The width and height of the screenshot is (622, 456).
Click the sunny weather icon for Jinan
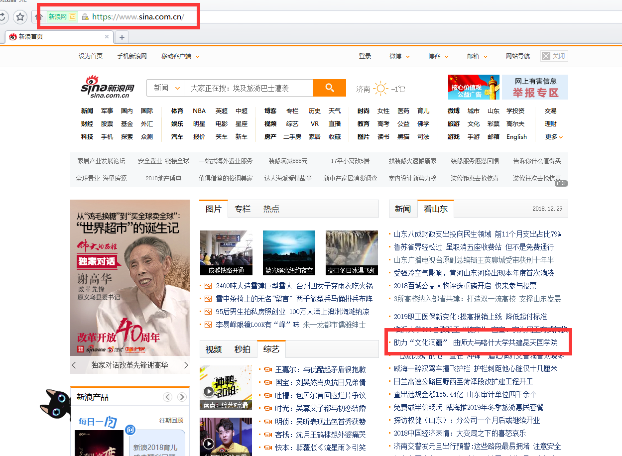[380, 89]
